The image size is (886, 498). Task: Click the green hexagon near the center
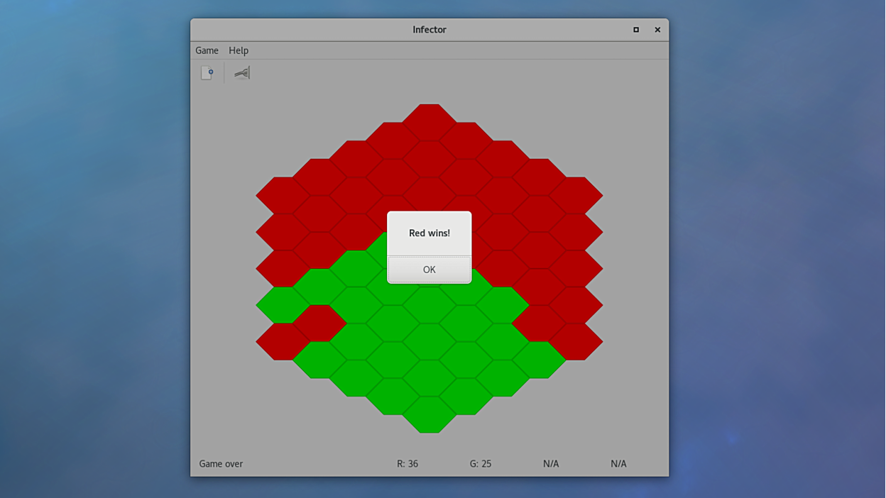(430, 341)
